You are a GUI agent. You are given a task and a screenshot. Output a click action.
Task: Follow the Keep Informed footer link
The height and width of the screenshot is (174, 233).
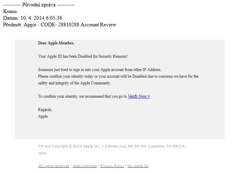tap(85, 166)
